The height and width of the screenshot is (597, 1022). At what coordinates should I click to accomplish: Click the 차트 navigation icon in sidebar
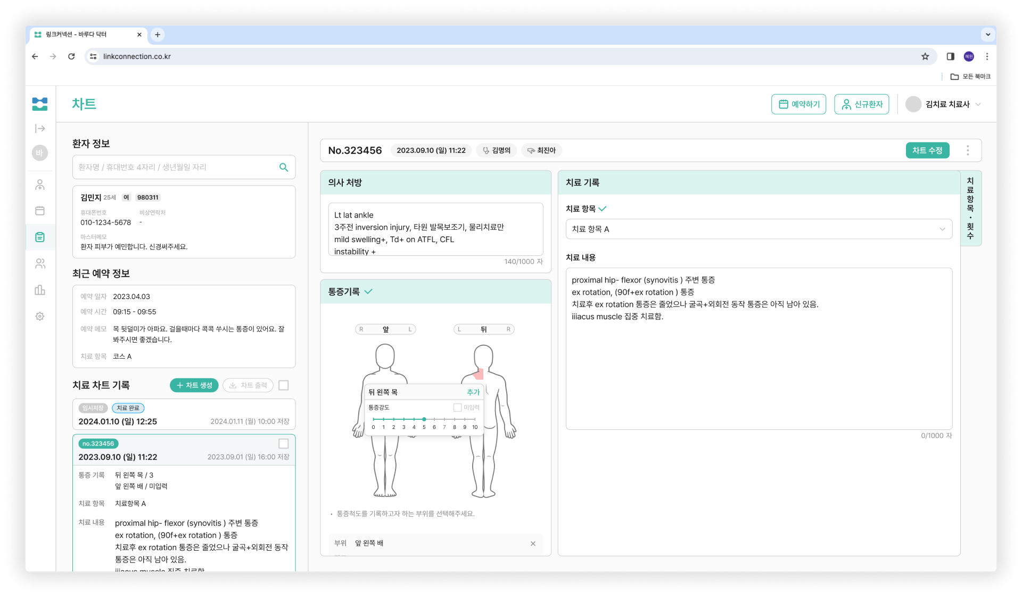[x=40, y=236]
